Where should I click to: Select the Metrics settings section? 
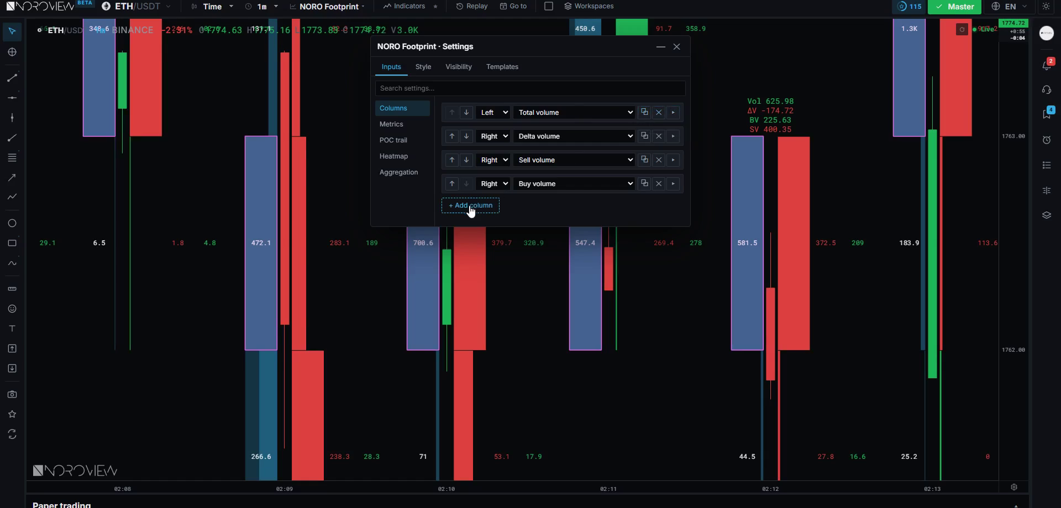click(402, 124)
